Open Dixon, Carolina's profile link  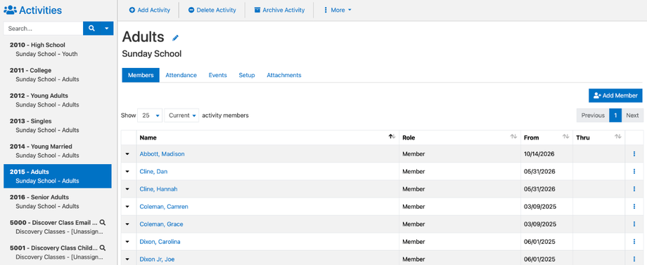pos(160,242)
